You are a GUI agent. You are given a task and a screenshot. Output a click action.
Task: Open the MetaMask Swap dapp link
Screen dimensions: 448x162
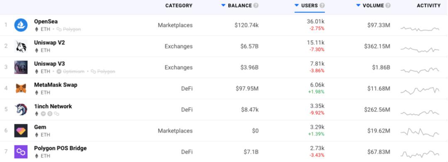[56, 85]
